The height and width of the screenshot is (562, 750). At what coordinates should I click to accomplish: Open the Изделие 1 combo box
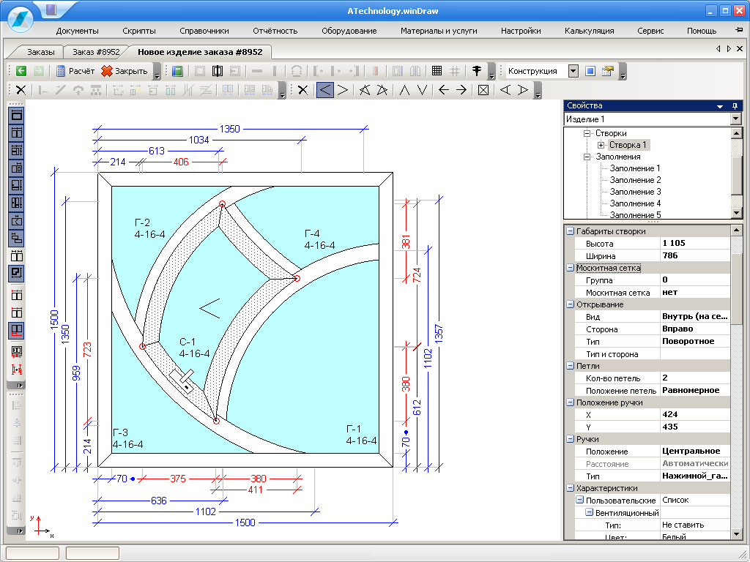(x=735, y=119)
